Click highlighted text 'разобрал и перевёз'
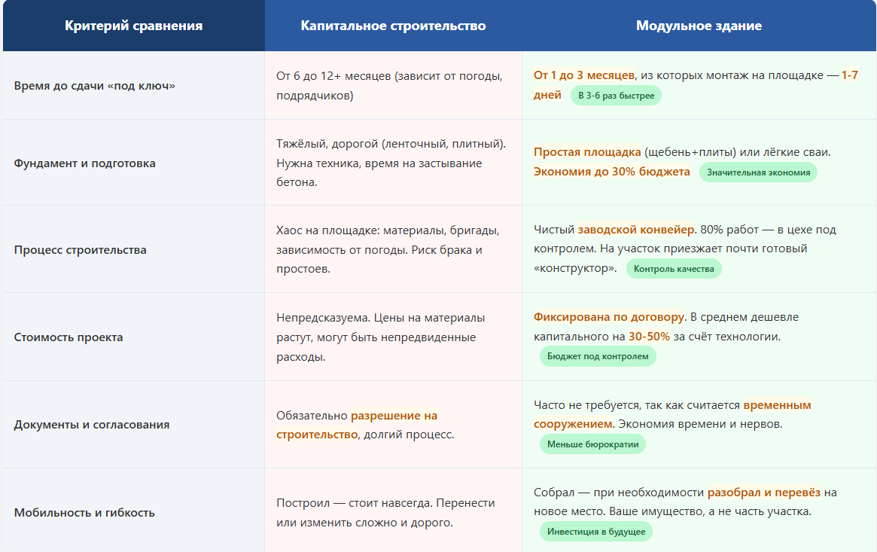The image size is (877, 552). (x=763, y=493)
